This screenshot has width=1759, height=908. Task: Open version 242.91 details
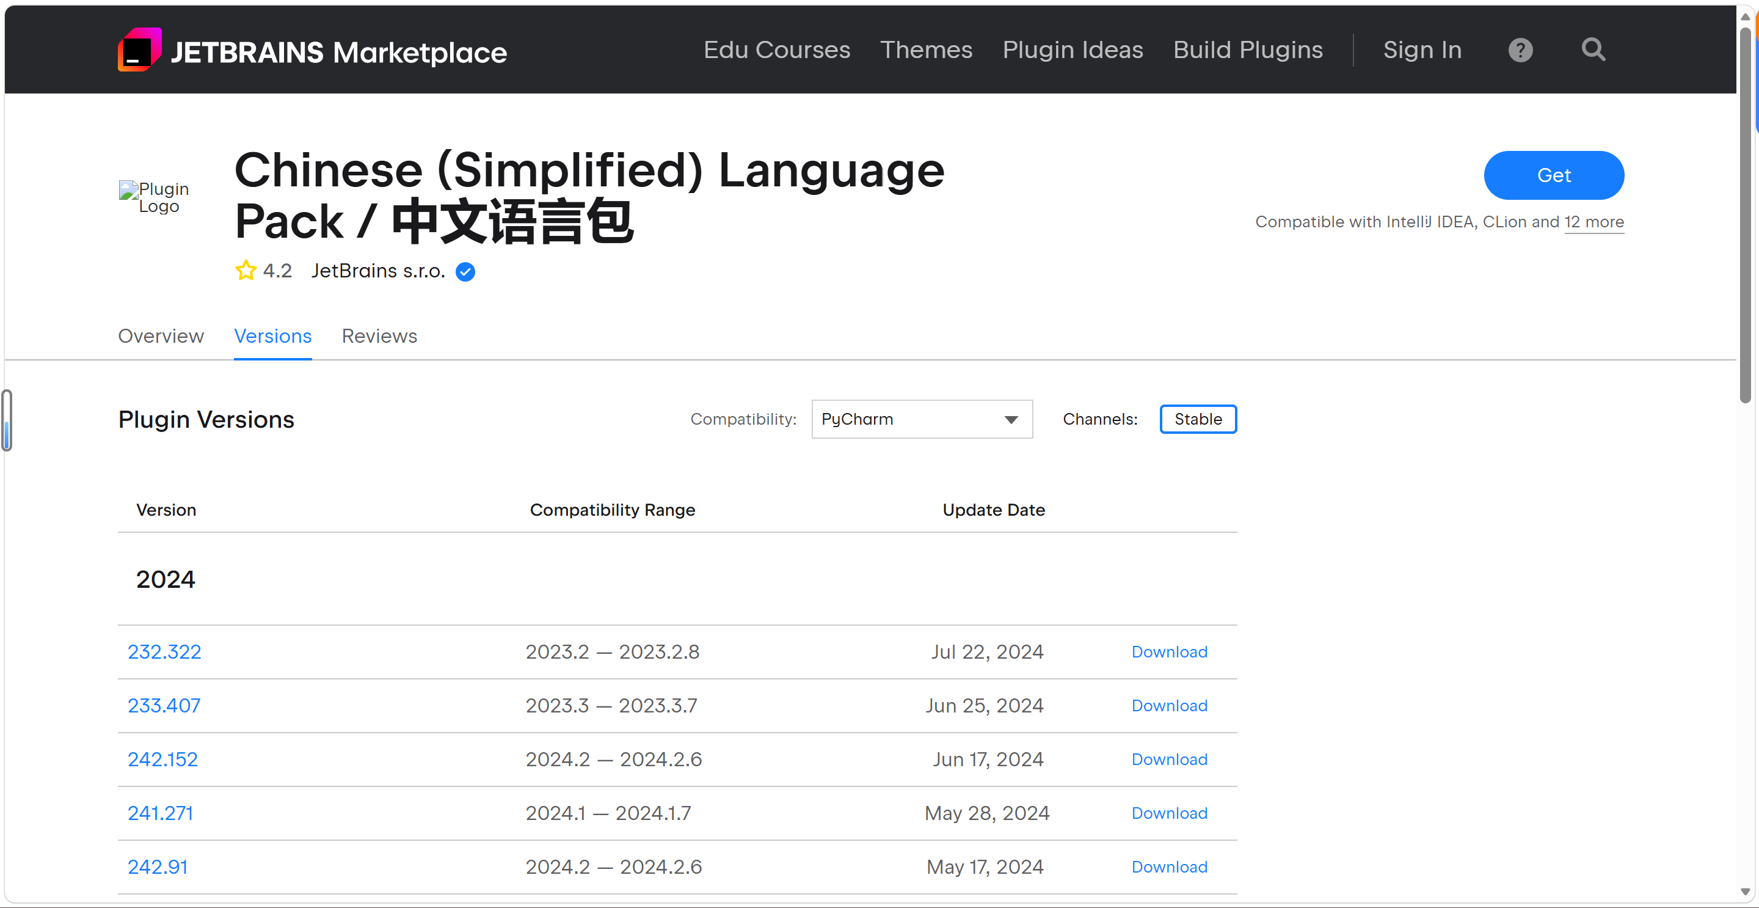158,868
